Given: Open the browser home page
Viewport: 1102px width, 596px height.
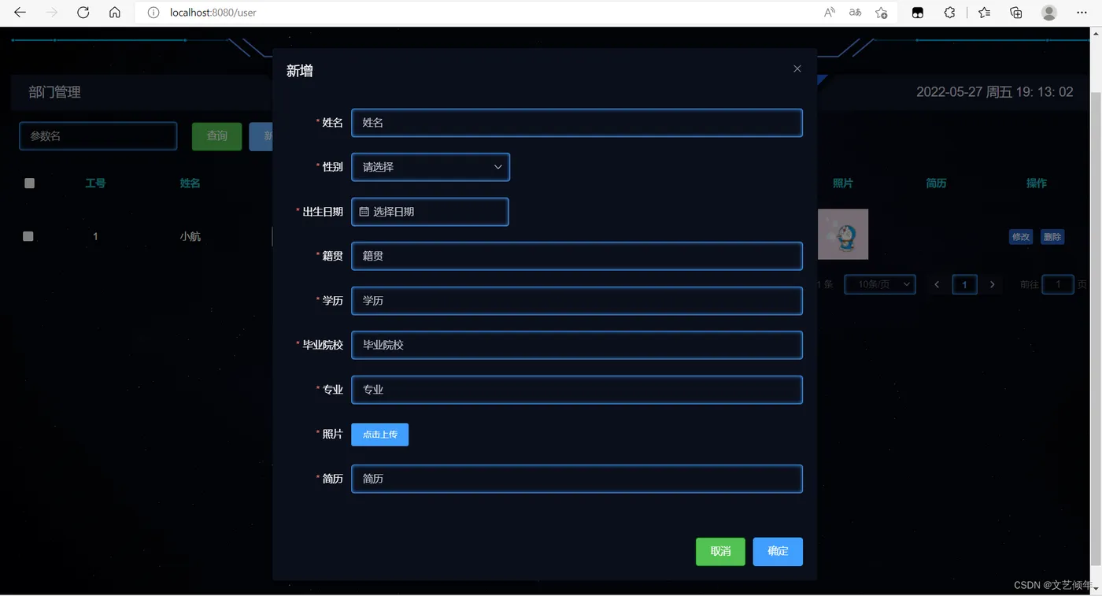Looking at the screenshot, I should tap(115, 13).
